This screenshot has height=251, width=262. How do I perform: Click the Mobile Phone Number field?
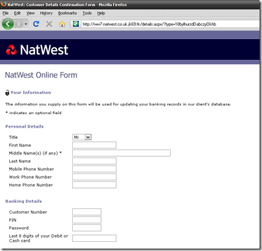pyautogui.click(x=94, y=169)
